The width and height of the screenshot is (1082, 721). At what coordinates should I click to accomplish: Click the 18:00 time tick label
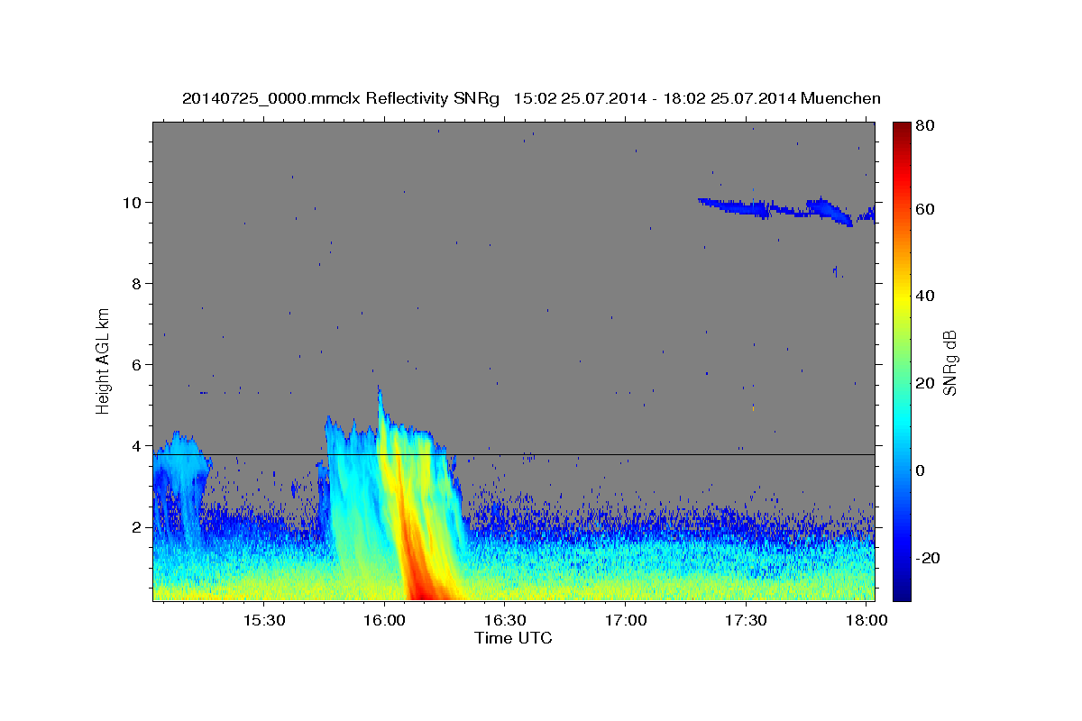(x=867, y=621)
